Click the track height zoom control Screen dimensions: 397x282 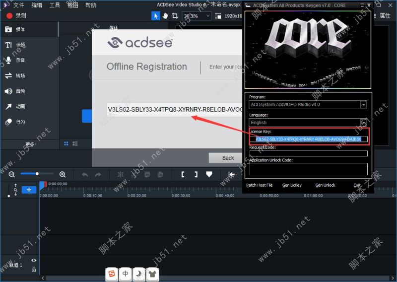coord(15,190)
